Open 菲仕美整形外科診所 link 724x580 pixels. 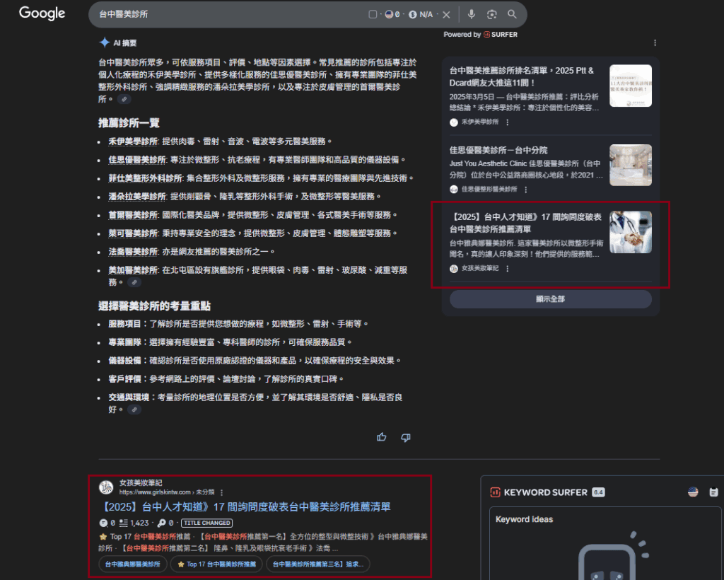pos(146,178)
